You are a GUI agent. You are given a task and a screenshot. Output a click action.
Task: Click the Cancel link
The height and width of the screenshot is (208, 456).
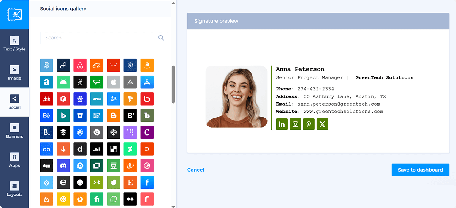click(196, 170)
